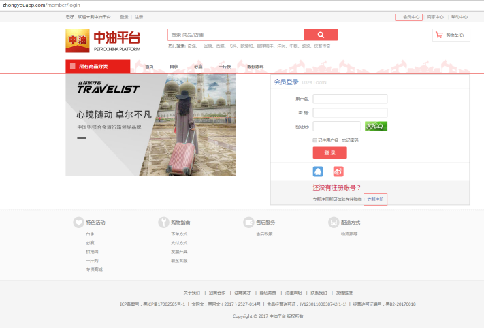Refresh the green captcha image
This screenshot has width=484, height=328.
coord(376,126)
